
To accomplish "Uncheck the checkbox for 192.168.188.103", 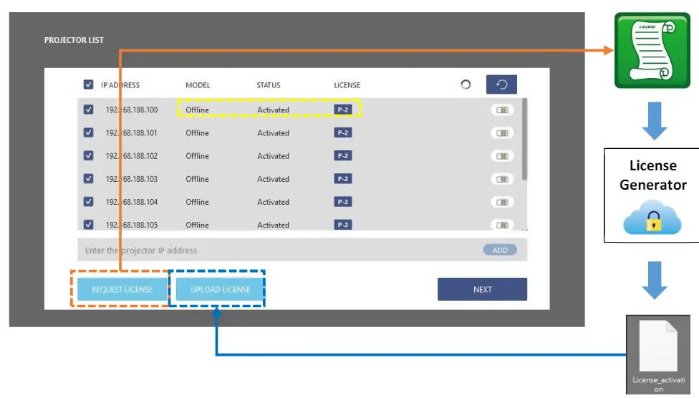I will click(88, 179).
